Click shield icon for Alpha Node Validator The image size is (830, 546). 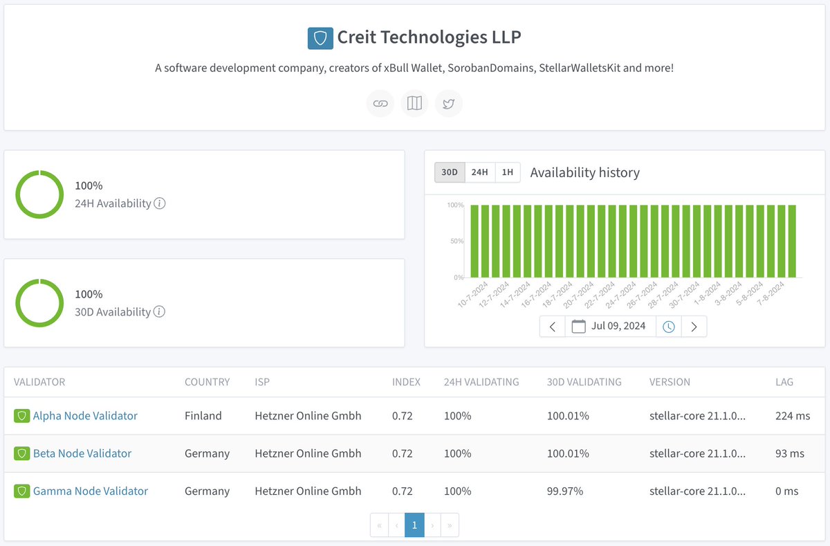(21, 416)
